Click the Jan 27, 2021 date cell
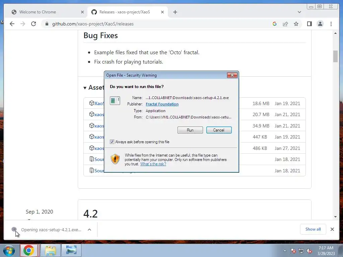Screen dimensions: 343x257 [x=287, y=148]
